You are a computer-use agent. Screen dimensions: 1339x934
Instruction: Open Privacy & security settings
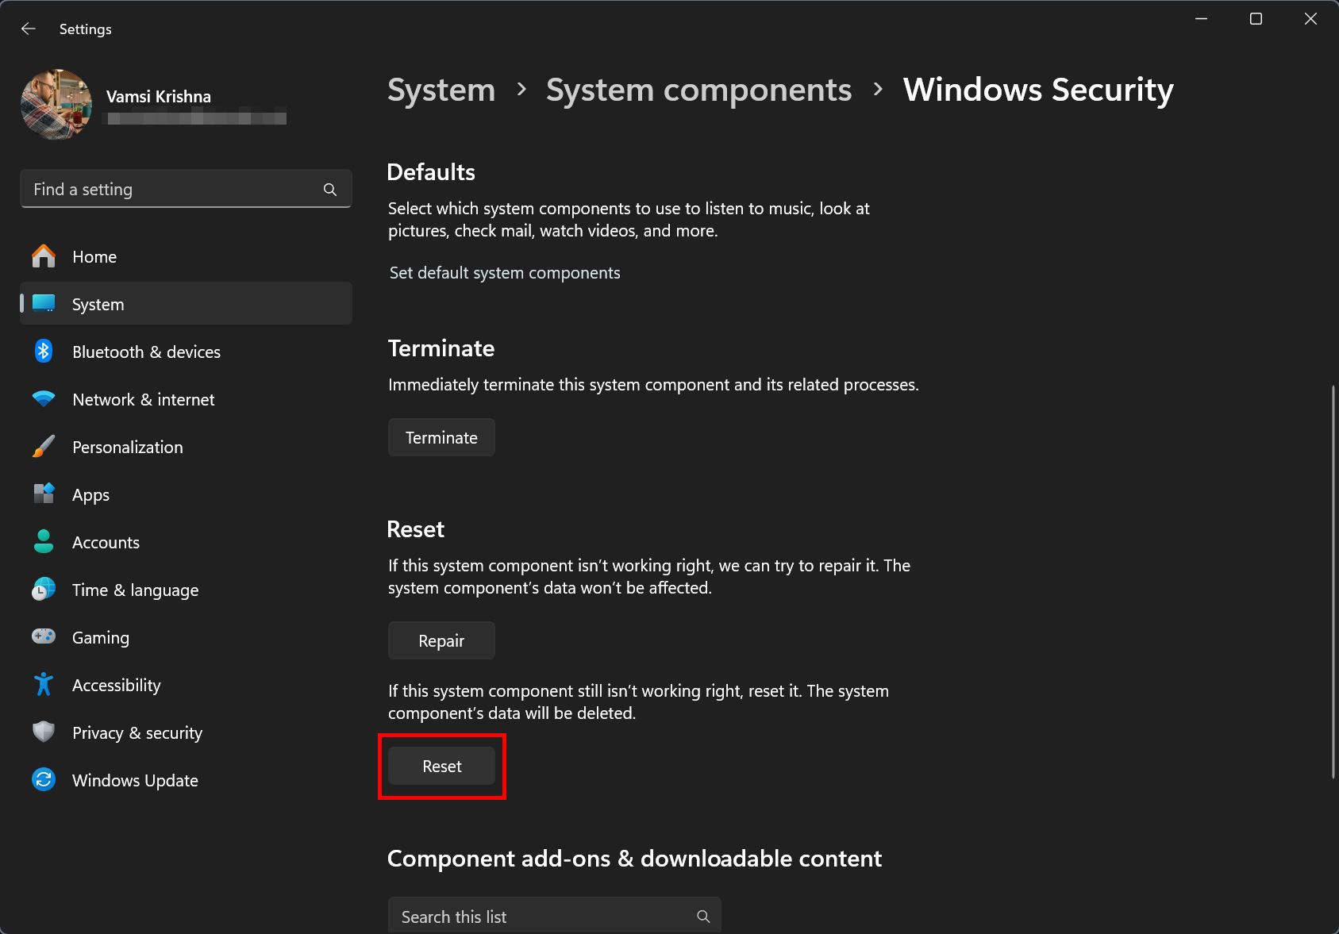(x=186, y=732)
